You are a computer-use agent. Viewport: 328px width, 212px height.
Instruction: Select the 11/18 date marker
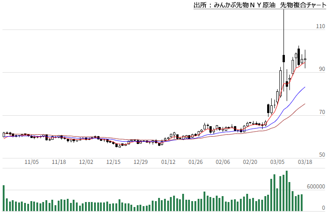pos(59,162)
